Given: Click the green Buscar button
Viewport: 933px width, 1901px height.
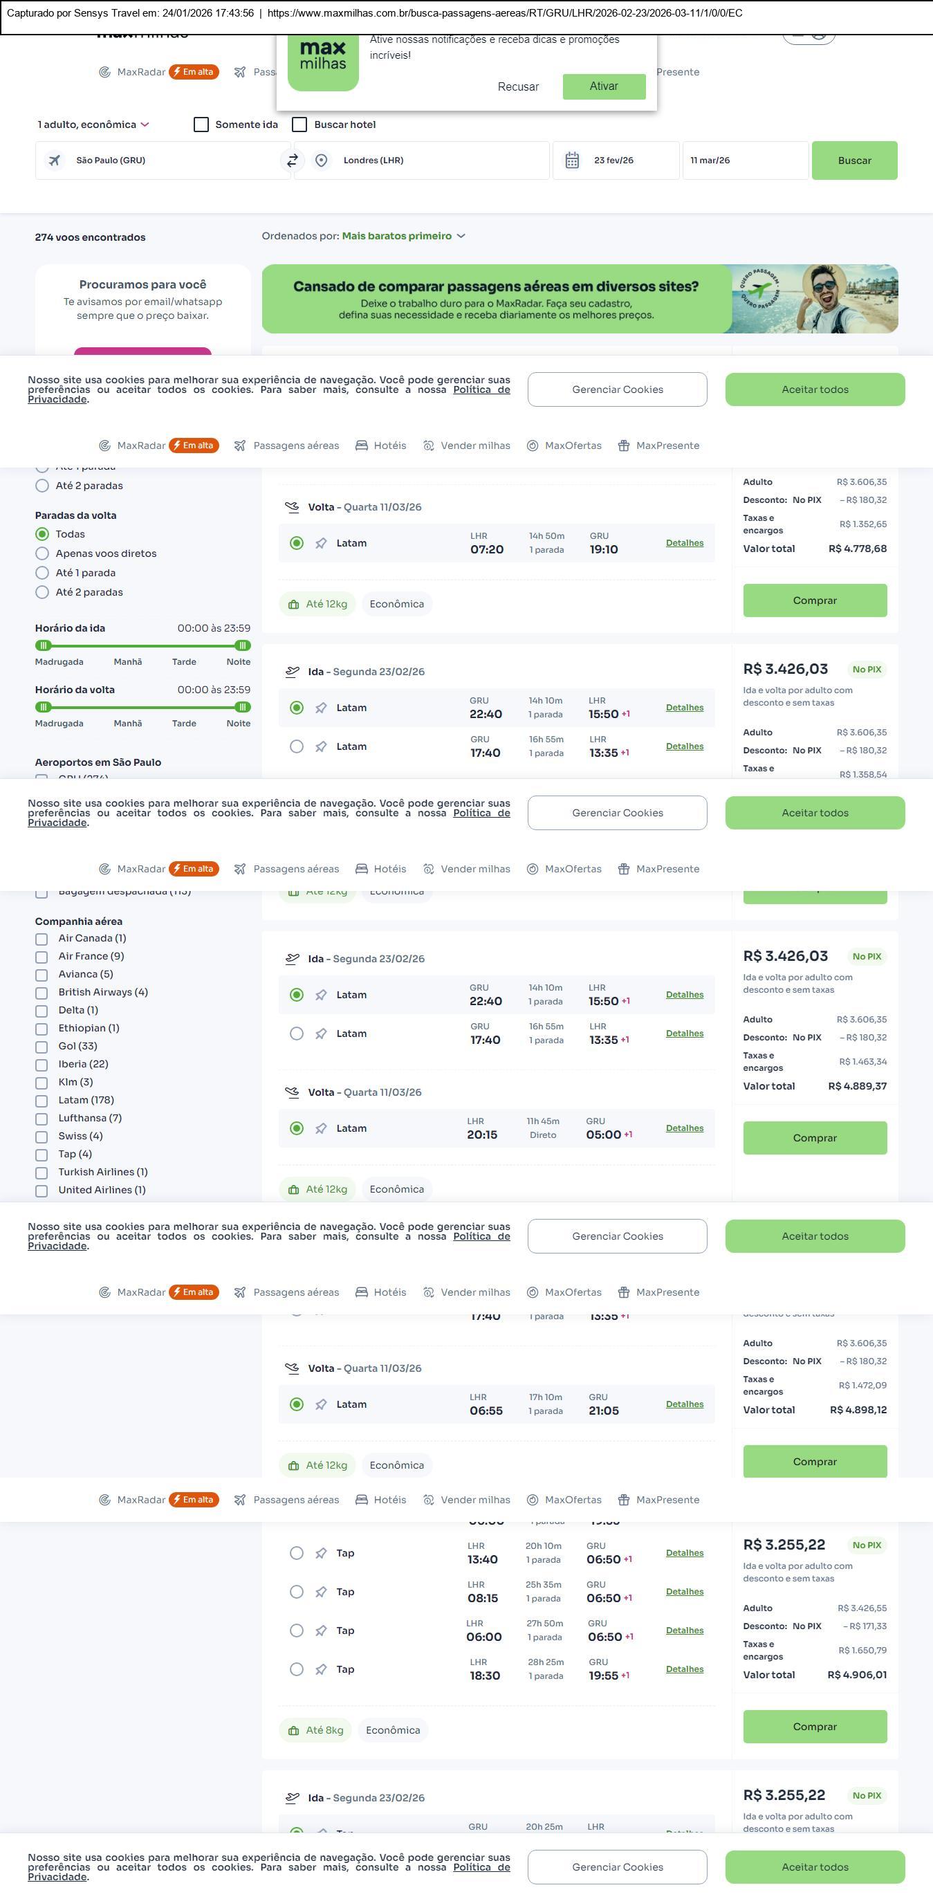Looking at the screenshot, I should click(854, 160).
